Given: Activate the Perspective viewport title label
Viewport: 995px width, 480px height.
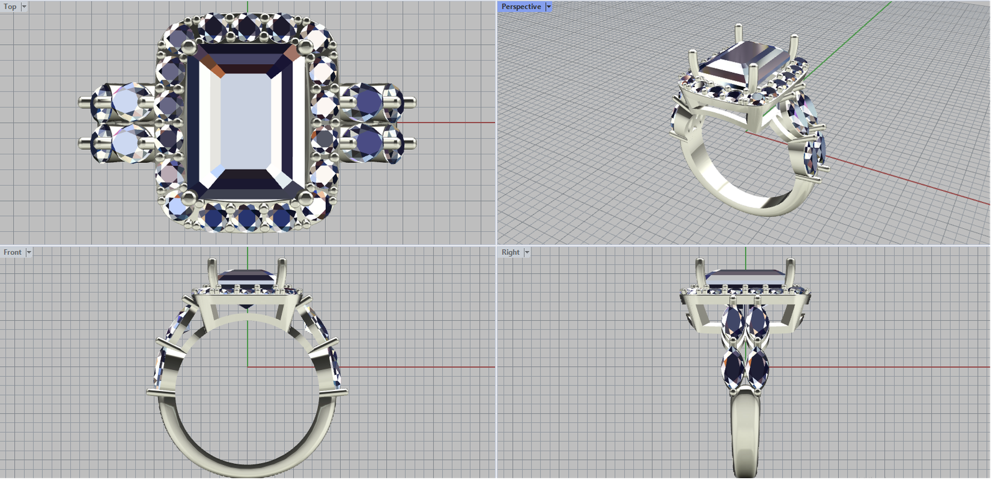Looking at the screenshot, I should pos(521,7).
